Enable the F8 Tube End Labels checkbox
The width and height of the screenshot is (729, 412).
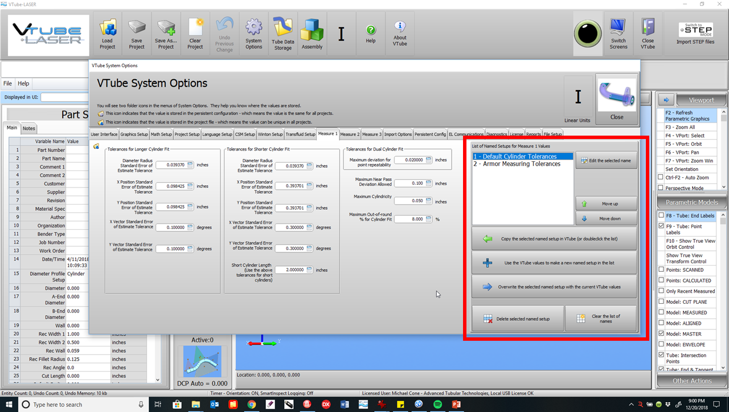pos(661,216)
